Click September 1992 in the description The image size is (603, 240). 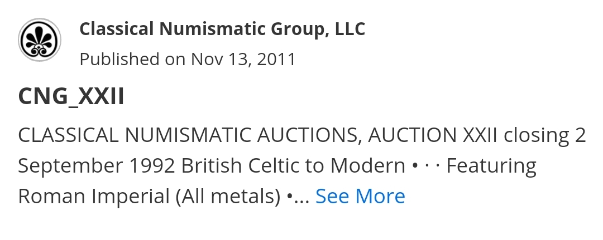pyautogui.click(x=97, y=165)
